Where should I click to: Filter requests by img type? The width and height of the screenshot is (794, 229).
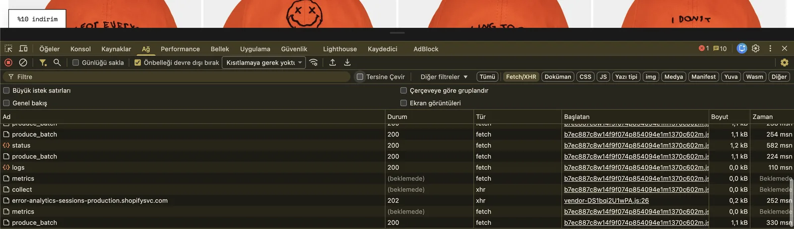pyautogui.click(x=651, y=77)
